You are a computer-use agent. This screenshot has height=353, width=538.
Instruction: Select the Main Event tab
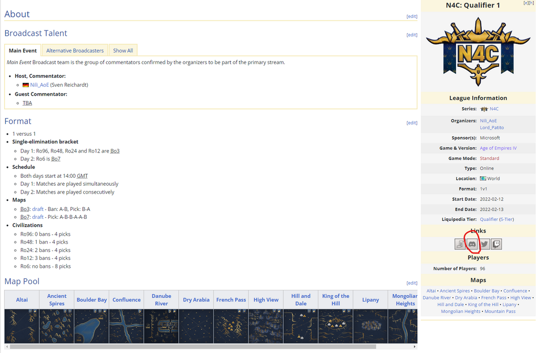(x=23, y=51)
